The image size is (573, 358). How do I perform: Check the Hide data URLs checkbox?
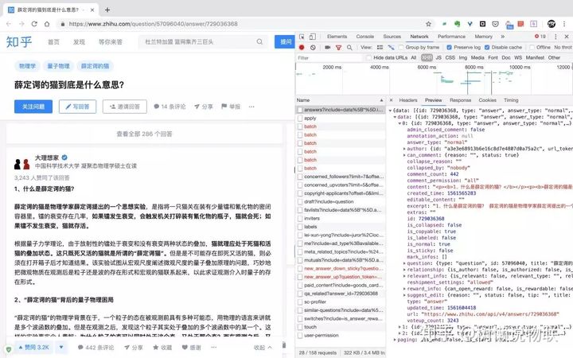(368, 58)
